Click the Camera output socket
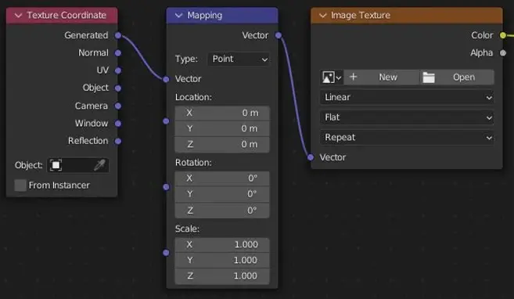Screen dimensions: 514x299 (x=118, y=106)
